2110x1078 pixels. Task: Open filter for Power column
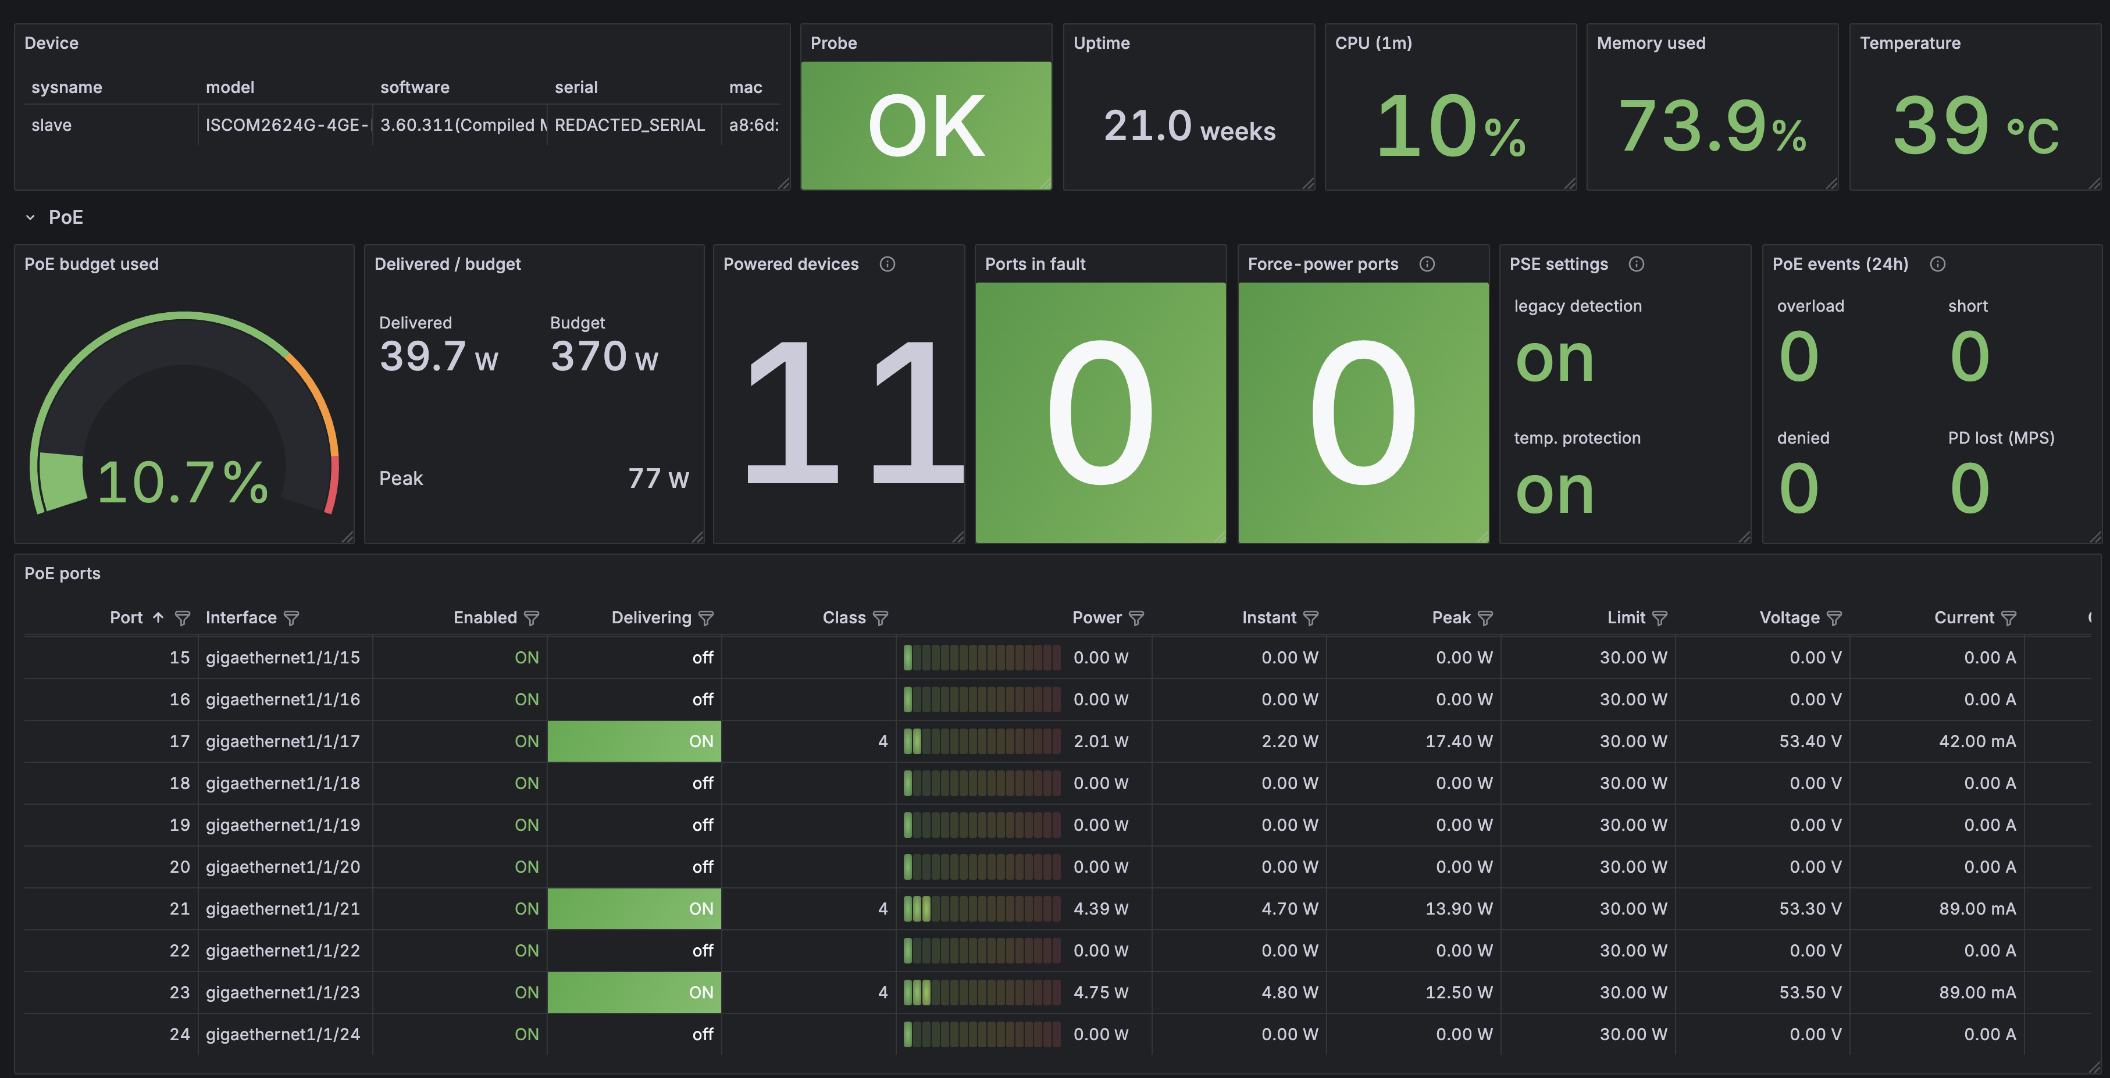[x=1136, y=617]
